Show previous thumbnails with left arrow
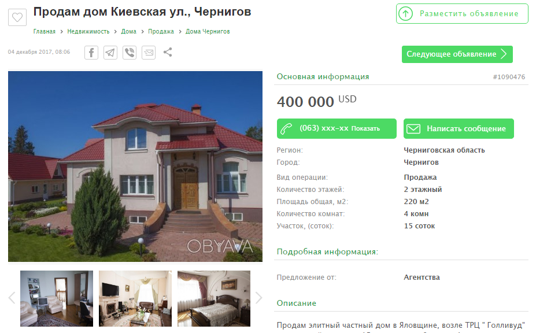The image size is (536, 333). pyautogui.click(x=12, y=298)
